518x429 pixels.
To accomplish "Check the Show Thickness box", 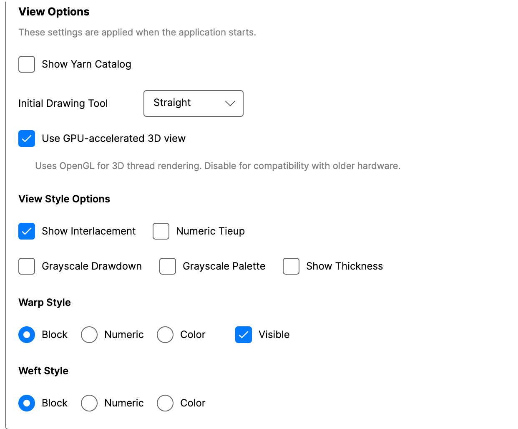I will point(291,266).
